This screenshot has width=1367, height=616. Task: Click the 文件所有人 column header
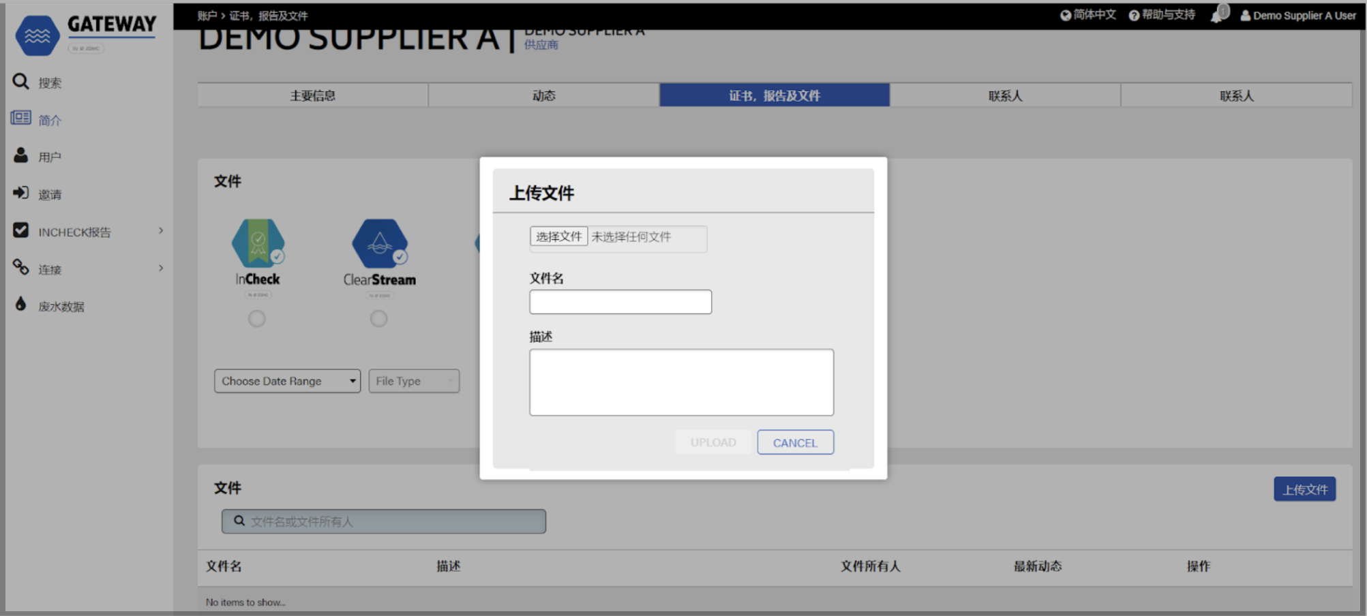click(x=871, y=566)
